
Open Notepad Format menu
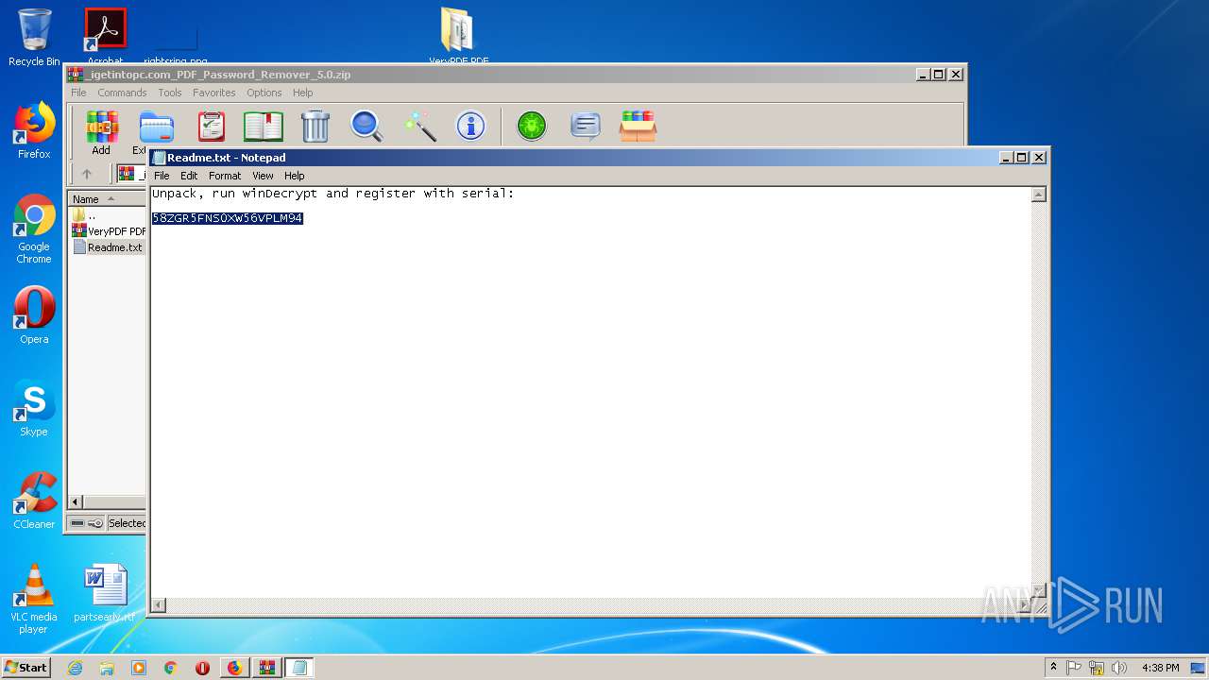coord(225,176)
